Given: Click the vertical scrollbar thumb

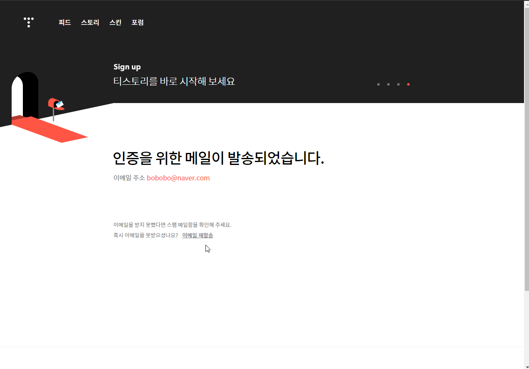Looking at the screenshot, I should click(527, 148).
